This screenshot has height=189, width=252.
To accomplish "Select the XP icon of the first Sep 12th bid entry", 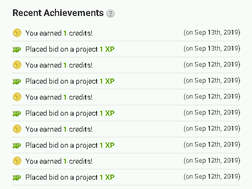I will pyautogui.click(x=17, y=82).
